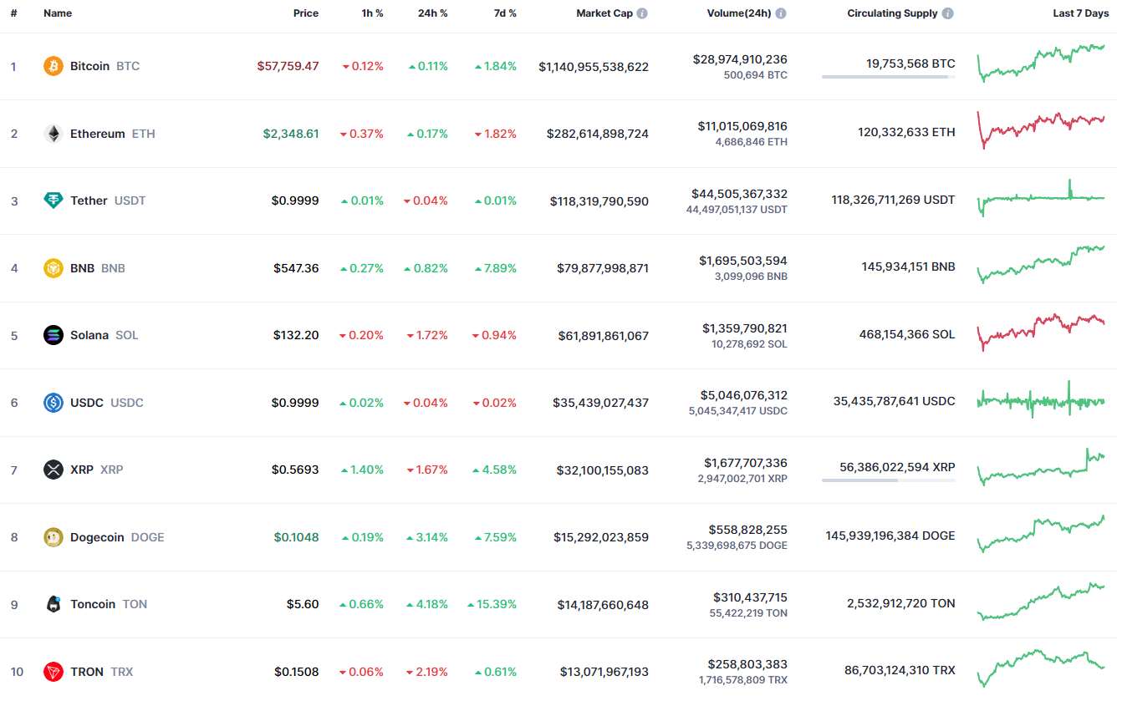Open Bitcoin's 24h volume link
Viewport: 1122px width, 701px height.
[x=740, y=59]
